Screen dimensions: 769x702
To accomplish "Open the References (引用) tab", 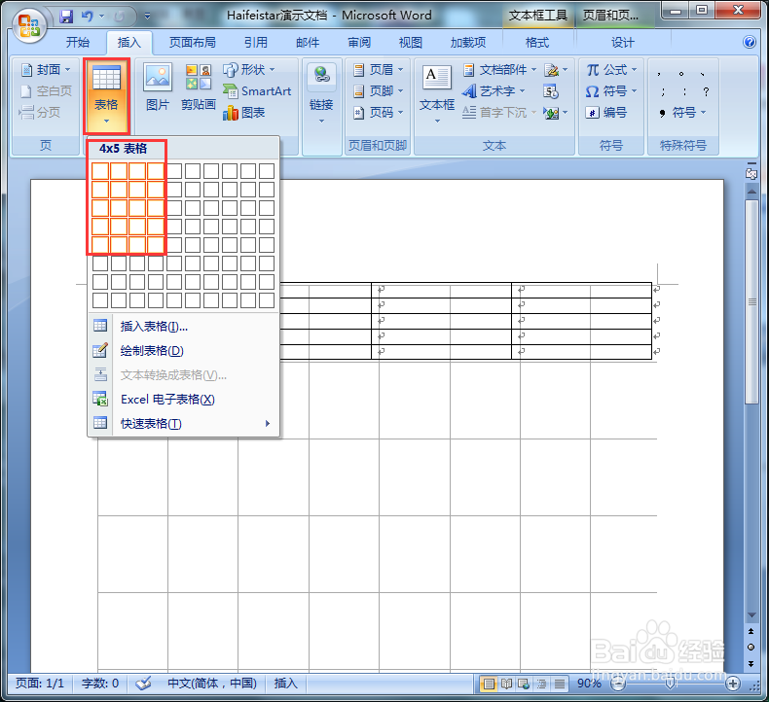I will tap(255, 43).
